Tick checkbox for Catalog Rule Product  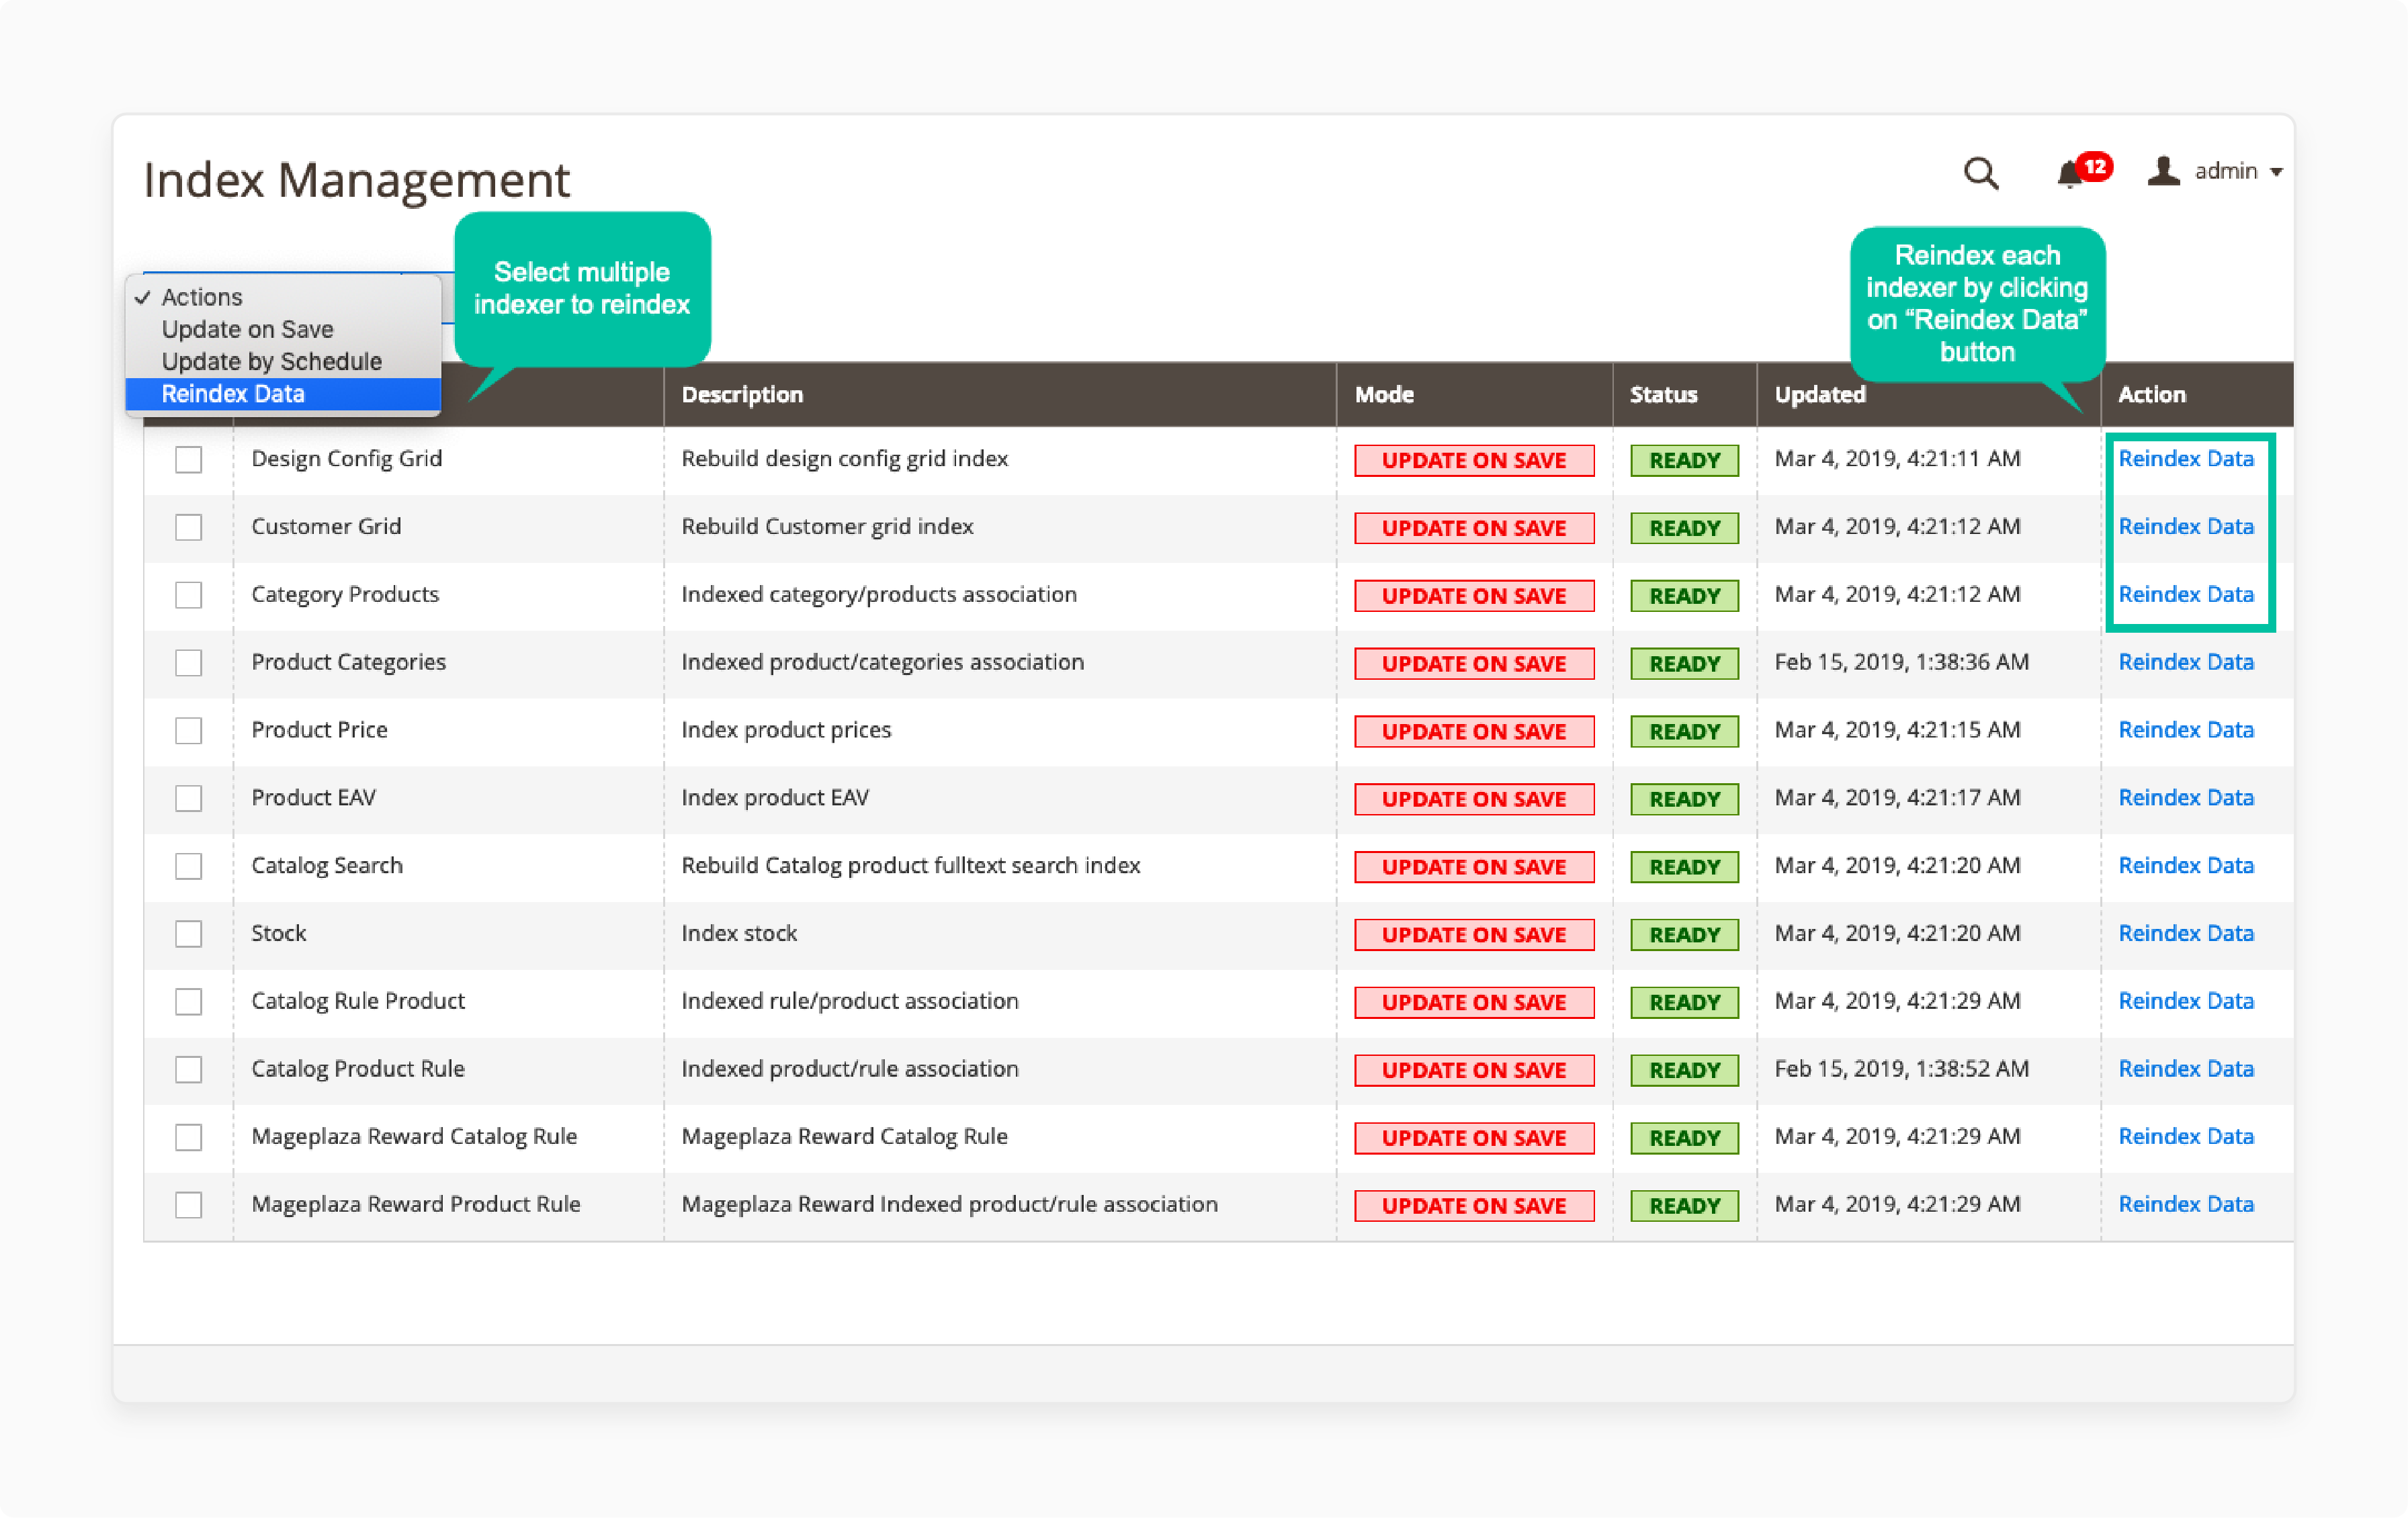point(188,1002)
